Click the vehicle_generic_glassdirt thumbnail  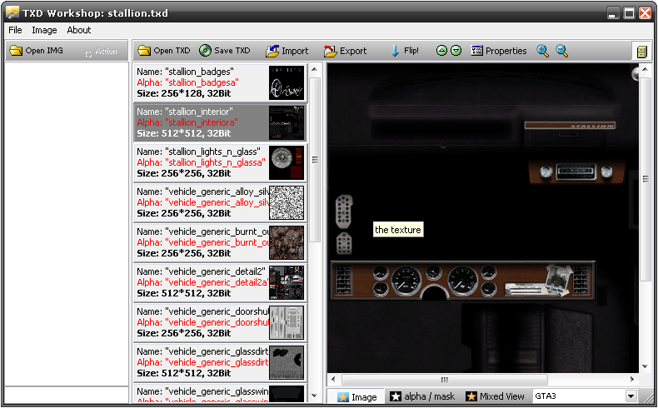(287, 363)
